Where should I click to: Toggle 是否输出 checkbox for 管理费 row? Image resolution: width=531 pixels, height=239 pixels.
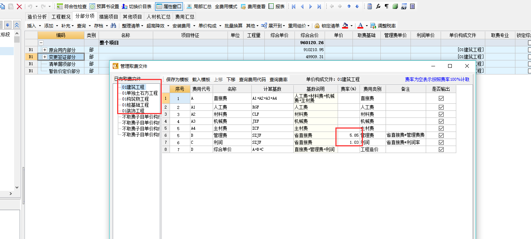pos(441,135)
